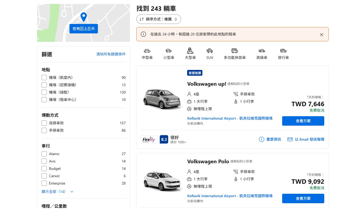The height and width of the screenshot is (209, 349).
Task: Open the Keflavik International Airport link
Action: click(x=230, y=118)
